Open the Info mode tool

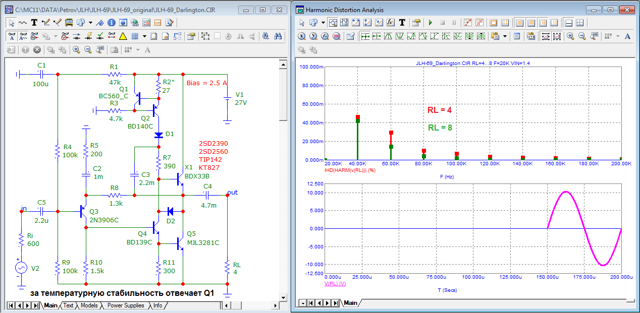point(111,23)
